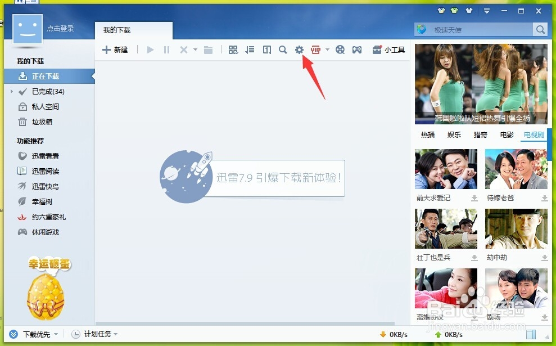
Task: Click the numbered page icon in the toolbar
Action: tap(266, 50)
